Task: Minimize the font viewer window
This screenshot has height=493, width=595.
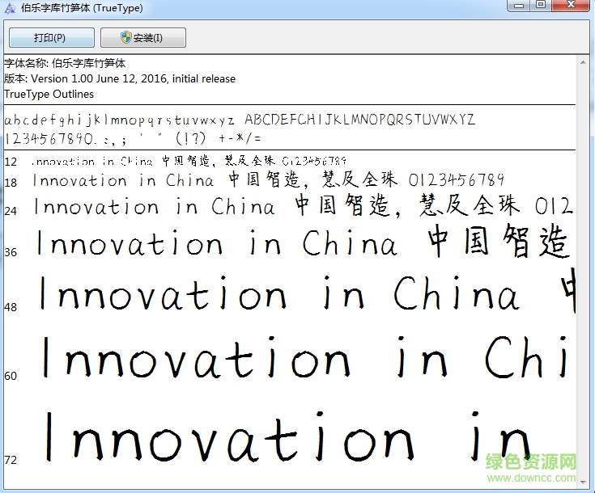Action: [x=519, y=6]
